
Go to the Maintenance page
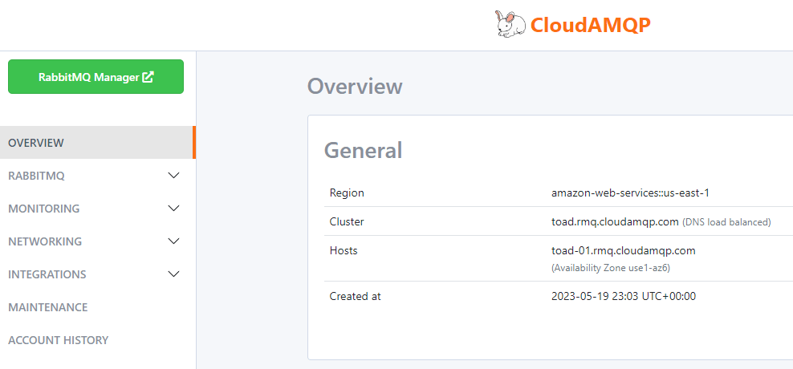point(48,307)
